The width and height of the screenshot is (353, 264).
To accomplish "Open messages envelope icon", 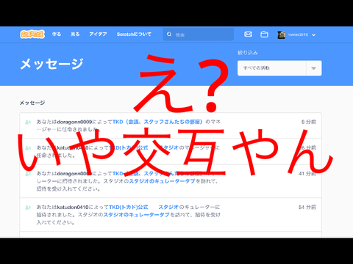I will [x=248, y=34].
